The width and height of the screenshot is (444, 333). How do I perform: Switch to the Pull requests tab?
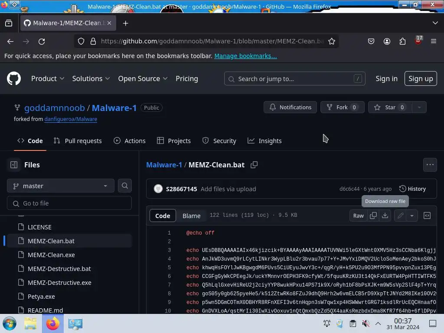(78, 141)
